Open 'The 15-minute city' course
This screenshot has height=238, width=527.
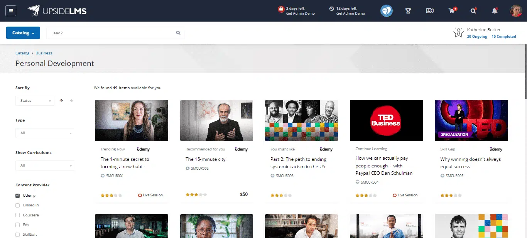(x=206, y=159)
